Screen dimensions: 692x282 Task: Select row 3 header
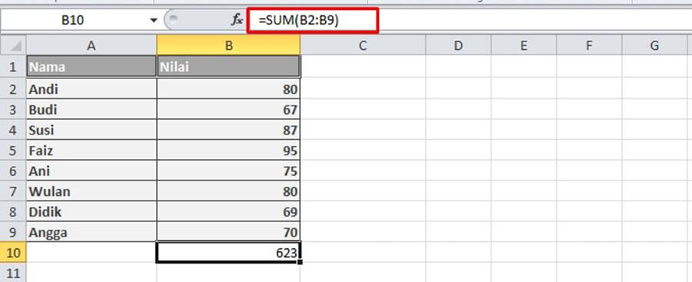(x=13, y=110)
